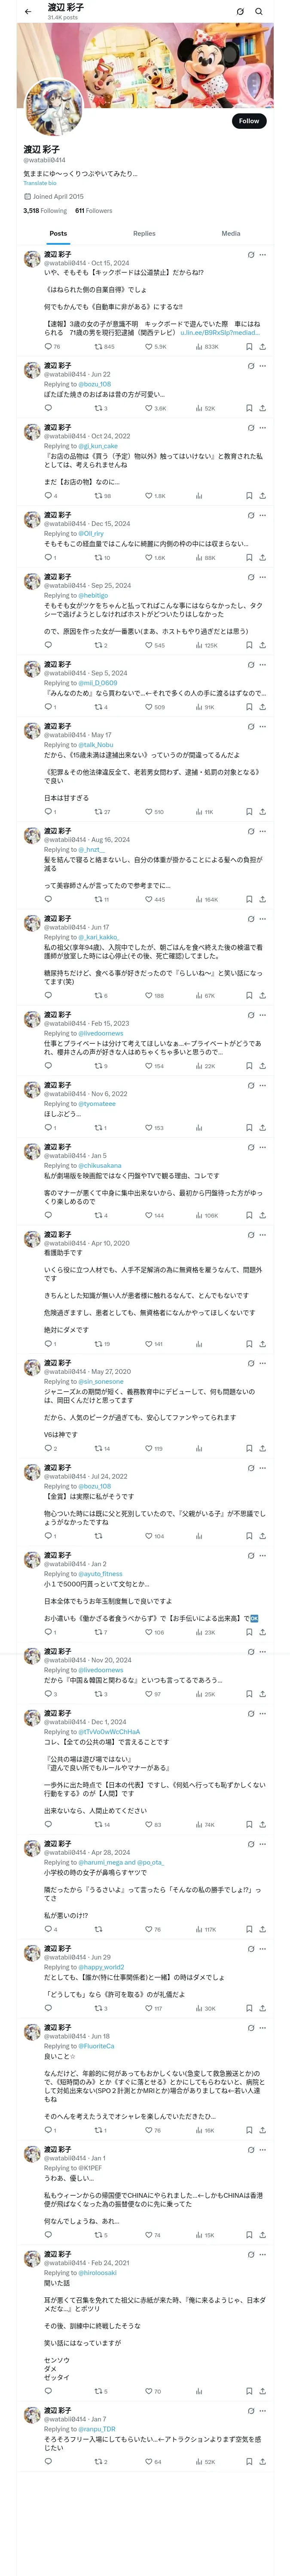Open search from the profile header
Screen dimensions: 290x2576
pos(259,12)
